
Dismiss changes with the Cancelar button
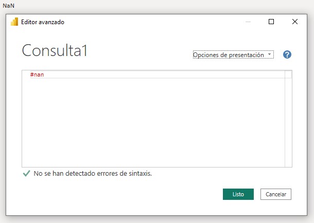pyautogui.click(x=276, y=194)
